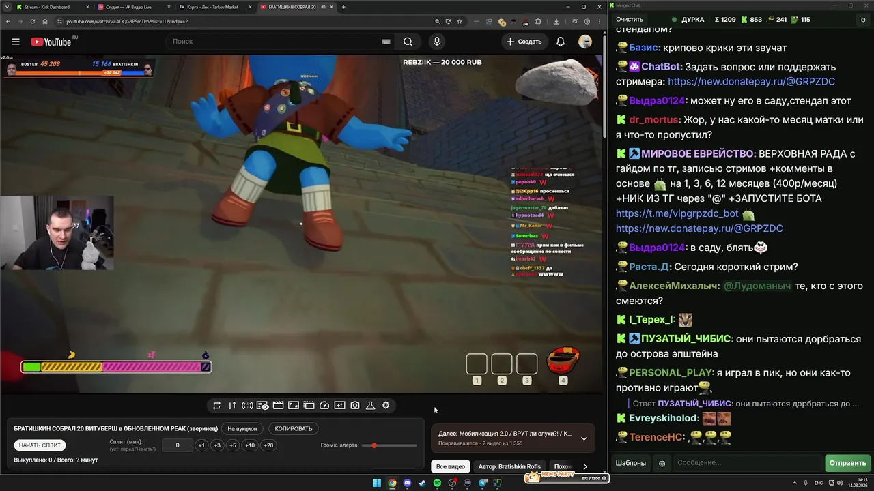Screen dimensions: 874x491
Task: Adjust the Громк. алерта volume slider
Action: click(389, 445)
